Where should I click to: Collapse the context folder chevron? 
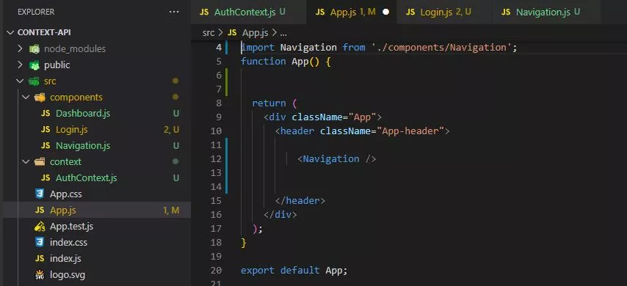point(26,162)
